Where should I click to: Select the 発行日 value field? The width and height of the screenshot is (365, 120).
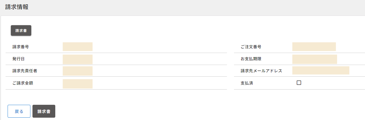tap(78, 59)
